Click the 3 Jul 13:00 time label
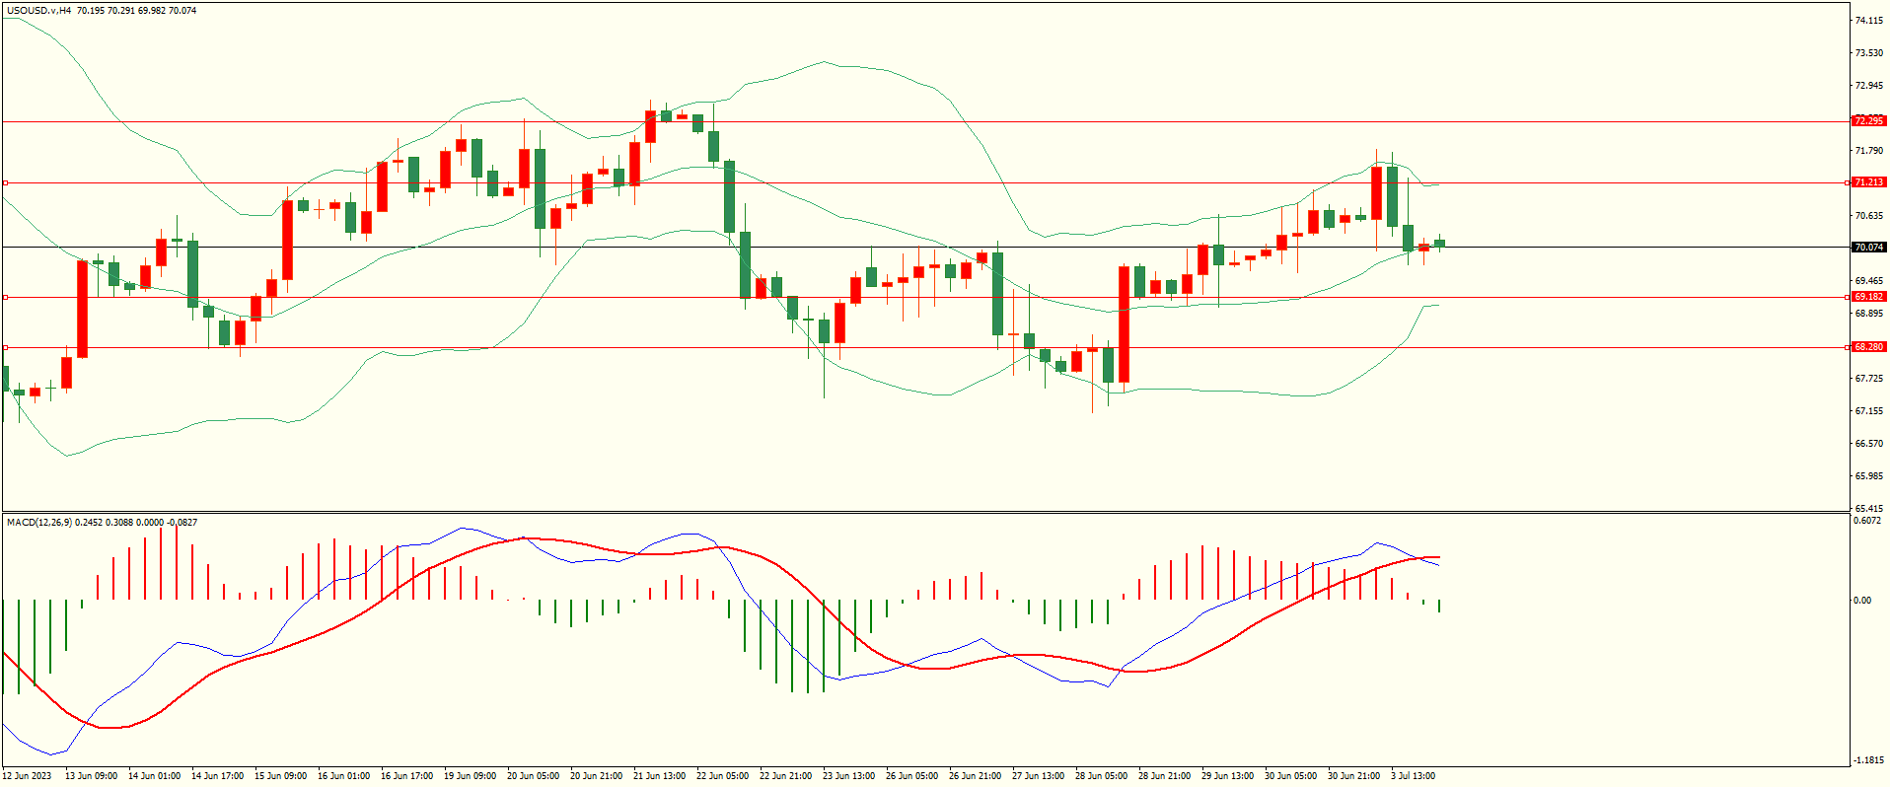The height and width of the screenshot is (787, 1890). pyautogui.click(x=1413, y=776)
